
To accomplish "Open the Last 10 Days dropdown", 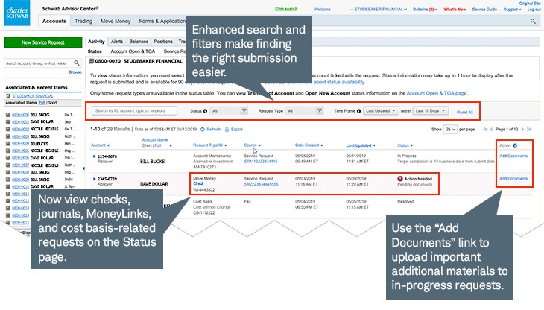I will pyautogui.click(x=430, y=110).
